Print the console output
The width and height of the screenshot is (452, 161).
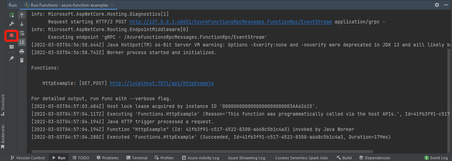(22, 51)
